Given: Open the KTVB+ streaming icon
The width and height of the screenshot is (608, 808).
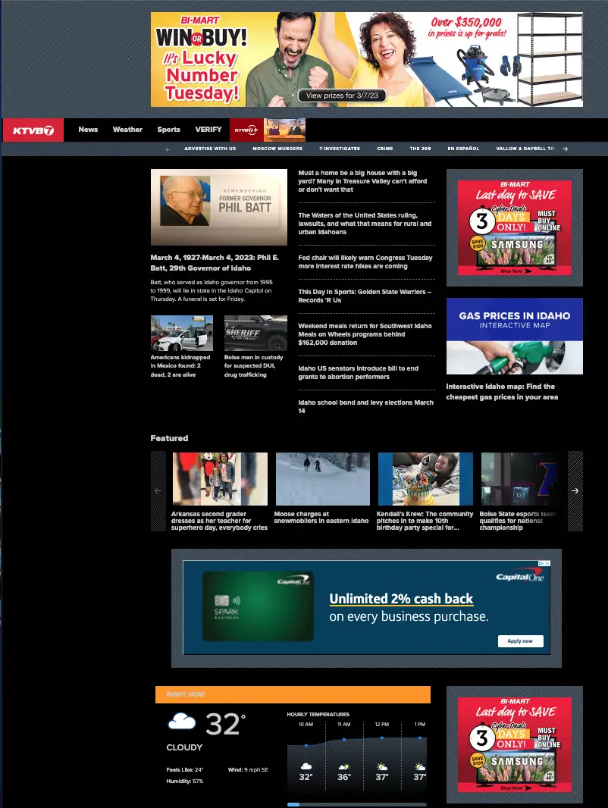Looking at the screenshot, I should point(246,130).
